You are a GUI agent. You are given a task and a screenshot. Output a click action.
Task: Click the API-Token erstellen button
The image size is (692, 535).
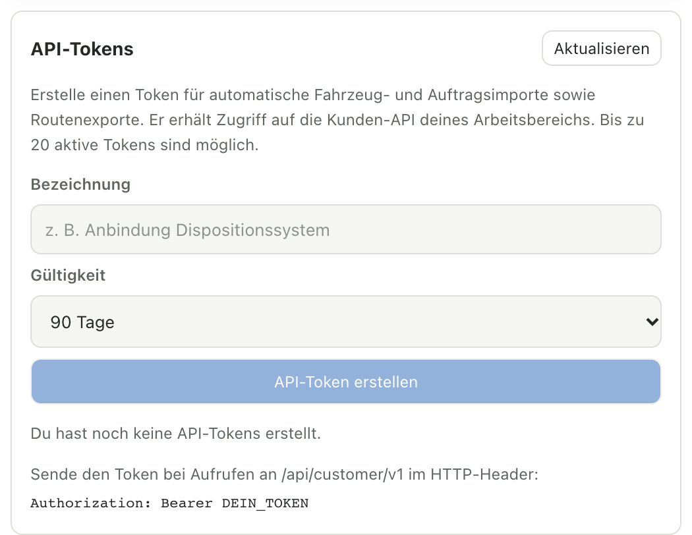pos(345,381)
